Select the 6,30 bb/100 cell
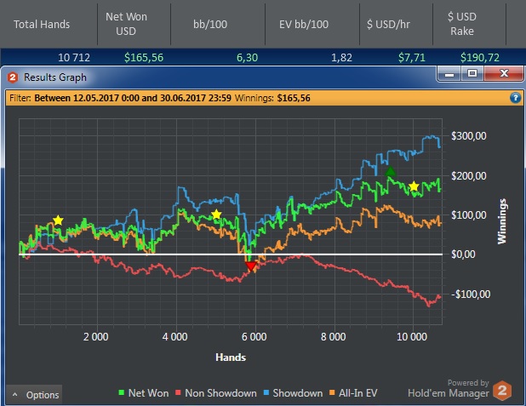The image size is (526, 406). point(247,57)
